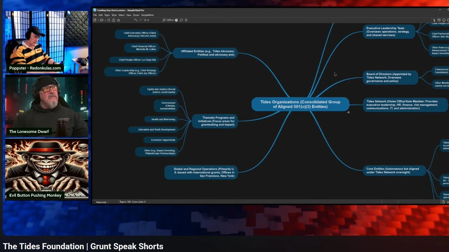Viewport: 449px width, 252px height.
Task: Open the View menu
Action: click(x=129, y=15)
